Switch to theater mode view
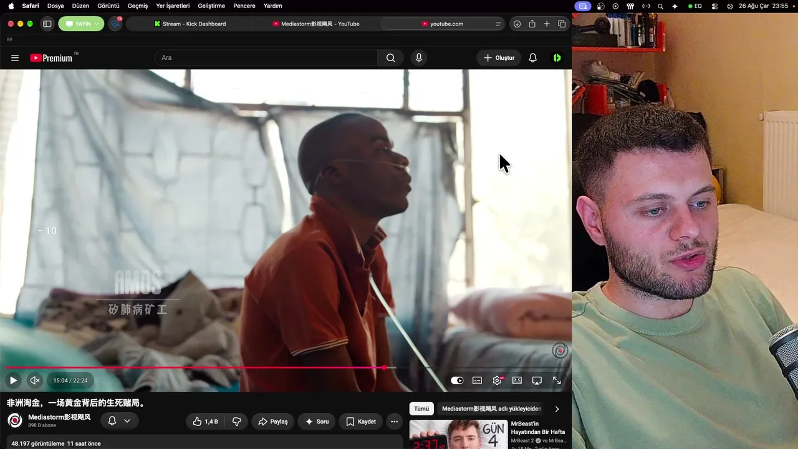The width and height of the screenshot is (798, 449). click(517, 380)
